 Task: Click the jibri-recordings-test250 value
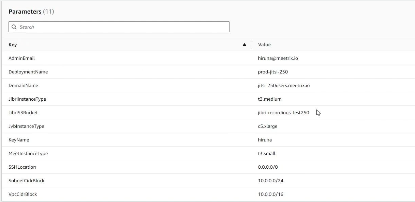pyautogui.click(x=283, y=113)
